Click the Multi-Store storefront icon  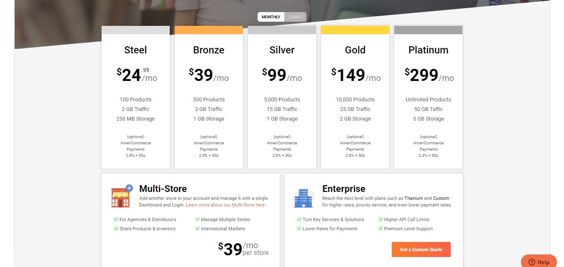[x=121, y=196]
